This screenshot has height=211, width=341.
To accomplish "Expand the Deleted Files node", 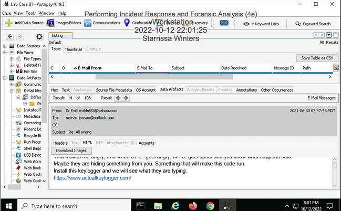I will (x=12, y=65).
